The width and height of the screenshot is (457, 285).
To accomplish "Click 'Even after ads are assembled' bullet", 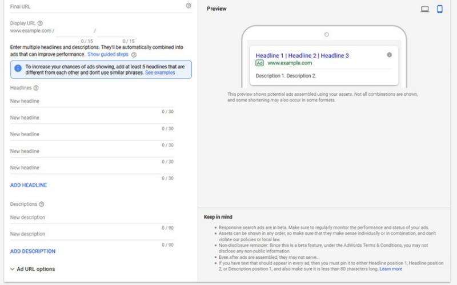I will pyautogui.click(x=268, y=258).
